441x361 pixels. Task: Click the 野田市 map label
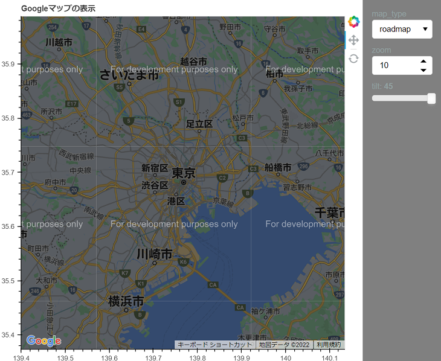(230, 27)
